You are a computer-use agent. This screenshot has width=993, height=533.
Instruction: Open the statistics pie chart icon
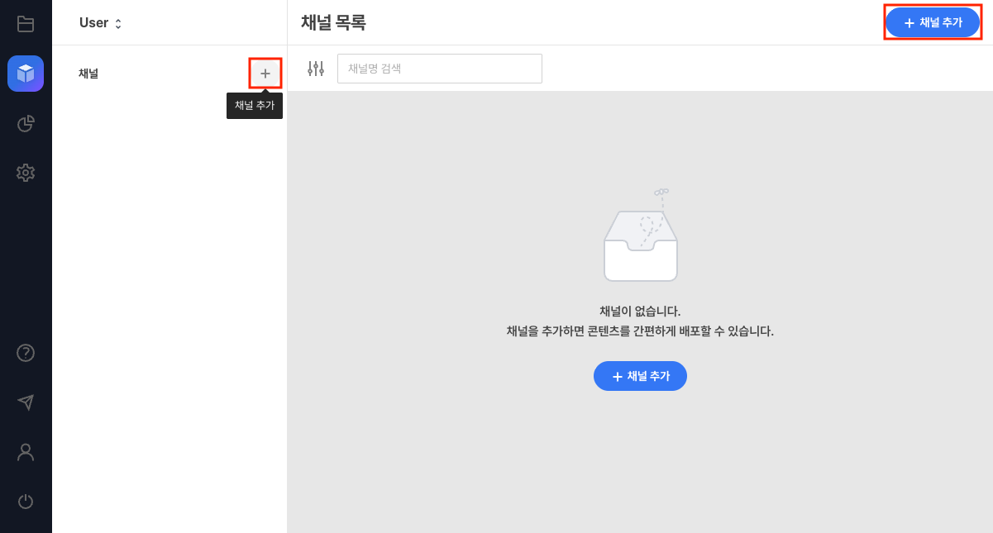25,123
